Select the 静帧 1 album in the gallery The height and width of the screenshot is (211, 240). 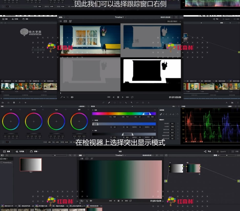coord(7,159)
